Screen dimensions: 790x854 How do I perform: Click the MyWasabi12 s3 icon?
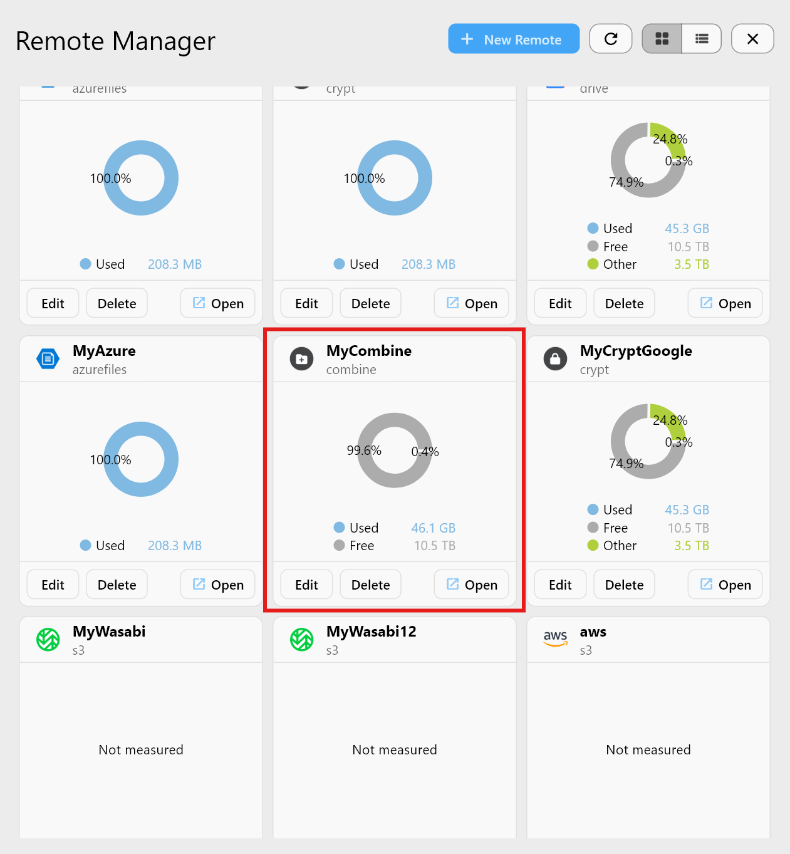[301, 639]
